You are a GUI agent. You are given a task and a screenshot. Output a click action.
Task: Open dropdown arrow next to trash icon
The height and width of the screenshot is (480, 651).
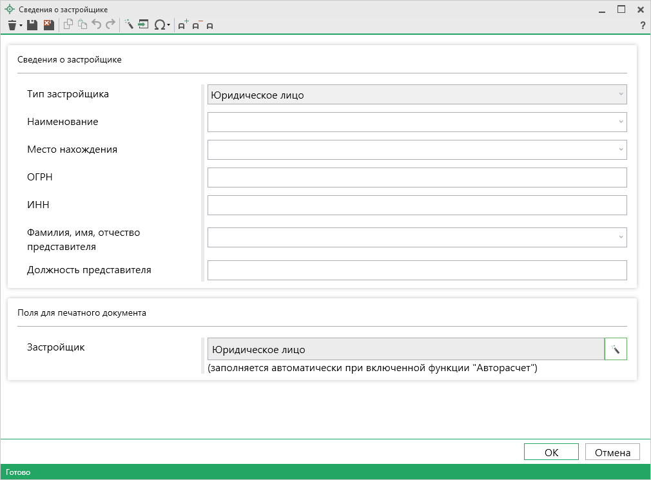[21, 26]
